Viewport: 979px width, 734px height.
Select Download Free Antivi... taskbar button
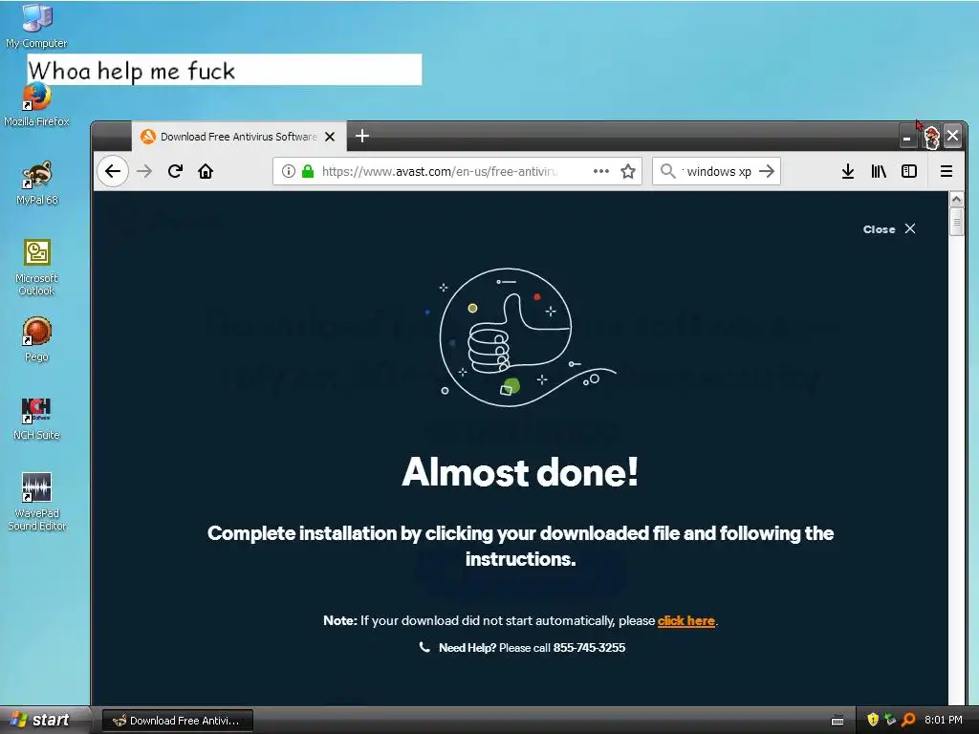click(x=177, y=721)
